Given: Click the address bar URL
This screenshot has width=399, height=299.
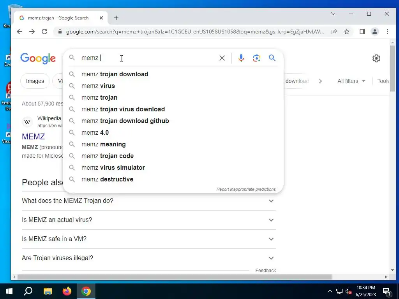Looking at the screenshot, I should coord(195,32).
